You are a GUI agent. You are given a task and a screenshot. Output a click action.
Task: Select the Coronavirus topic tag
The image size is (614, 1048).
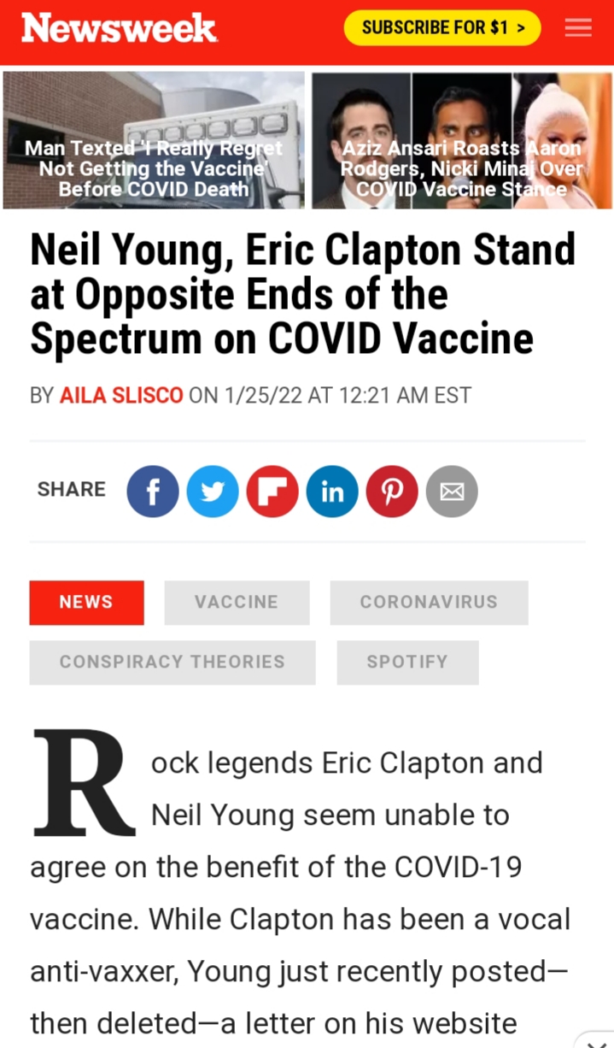[x=429, y=603]
